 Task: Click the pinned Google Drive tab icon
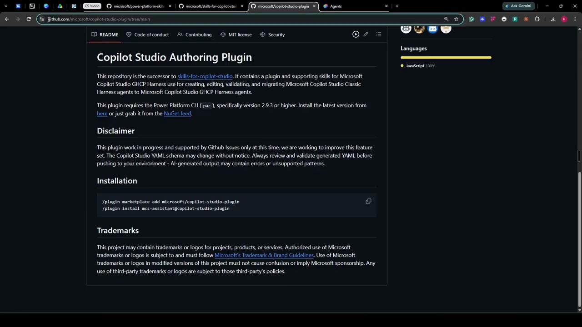60,6
